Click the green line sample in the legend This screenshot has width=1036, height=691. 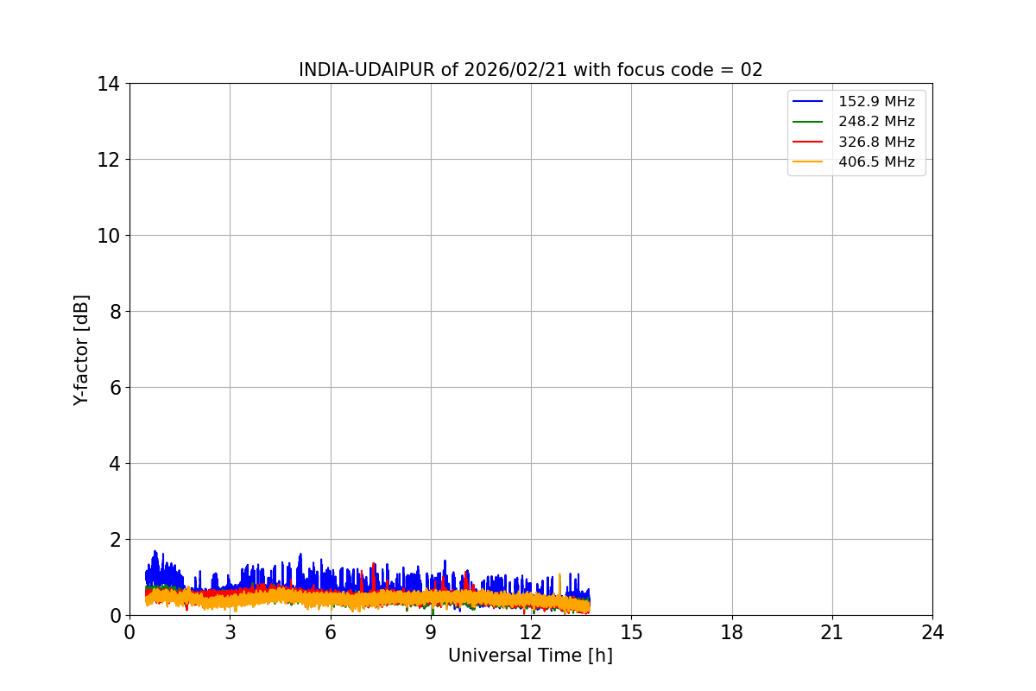point(809,122)
